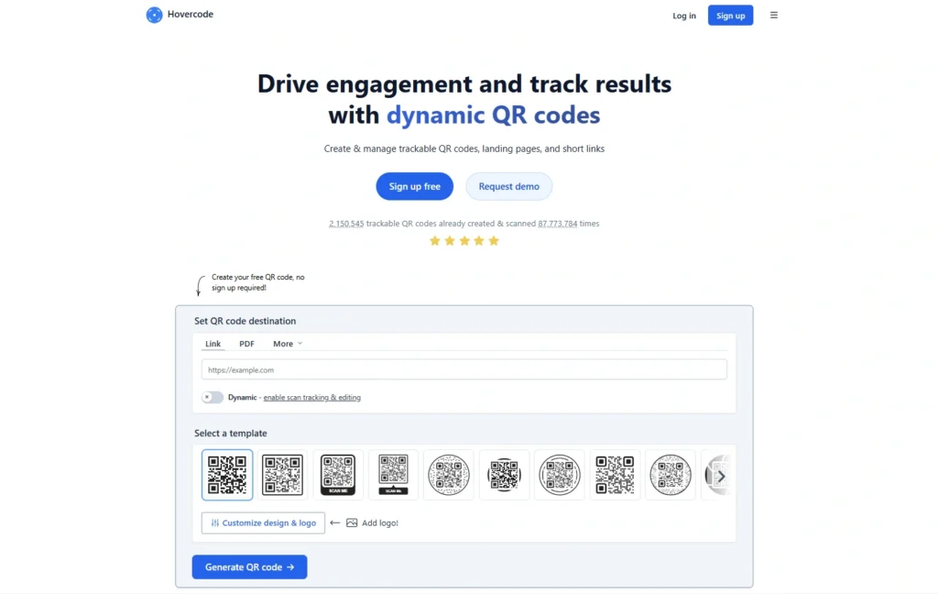Toggle the Dynamic switch on
938x594 pixels.
tap(212, 397)
